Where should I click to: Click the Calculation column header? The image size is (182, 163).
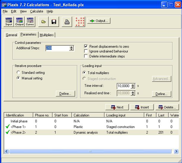pyautogui.click(x=88, y=115)
